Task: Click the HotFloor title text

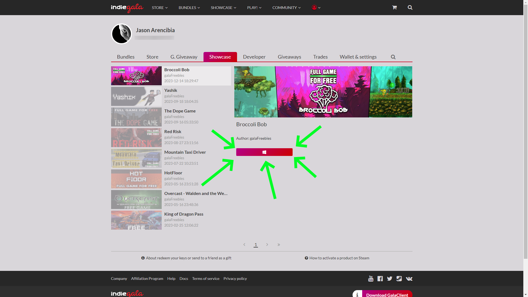Action: click(173, 173)
